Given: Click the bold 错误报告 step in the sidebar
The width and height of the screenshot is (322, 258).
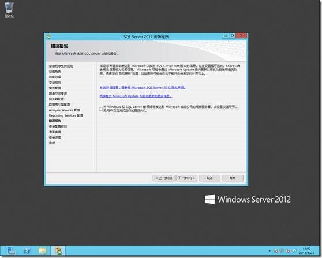Looking at the screenshot, I should 55,121.
